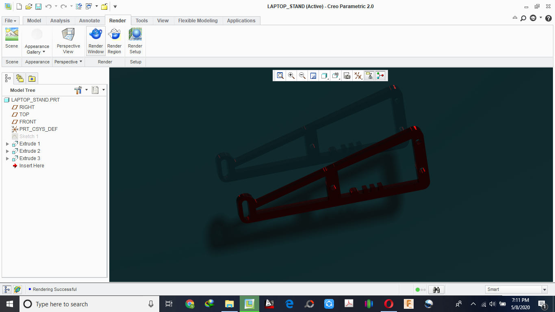Create a new file from quick access toolbar
This screenshot has width=555, height=312.
tap(19, 6)
